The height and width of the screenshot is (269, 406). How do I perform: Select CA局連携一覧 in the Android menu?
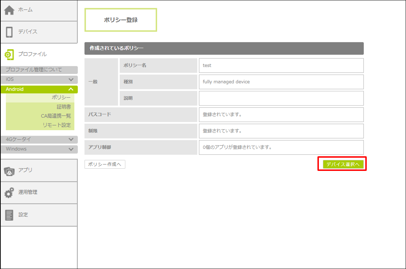click(56, 116)
